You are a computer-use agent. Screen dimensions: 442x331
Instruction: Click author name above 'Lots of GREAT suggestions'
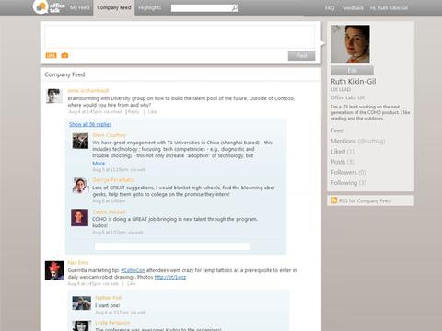click(x=113, y=180)
